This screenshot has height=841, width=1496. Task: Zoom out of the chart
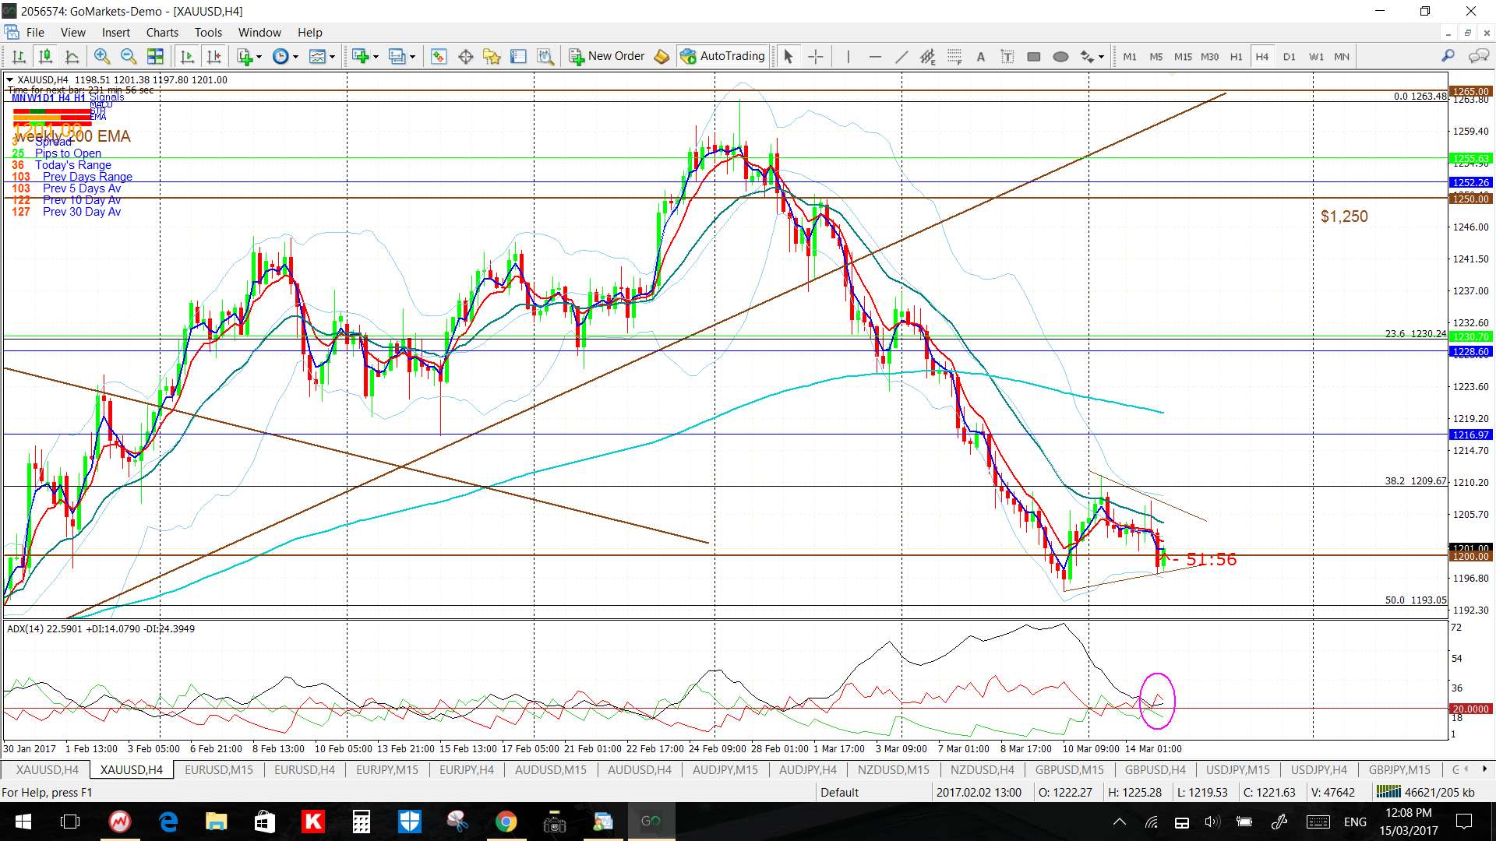tap(129, 56)
